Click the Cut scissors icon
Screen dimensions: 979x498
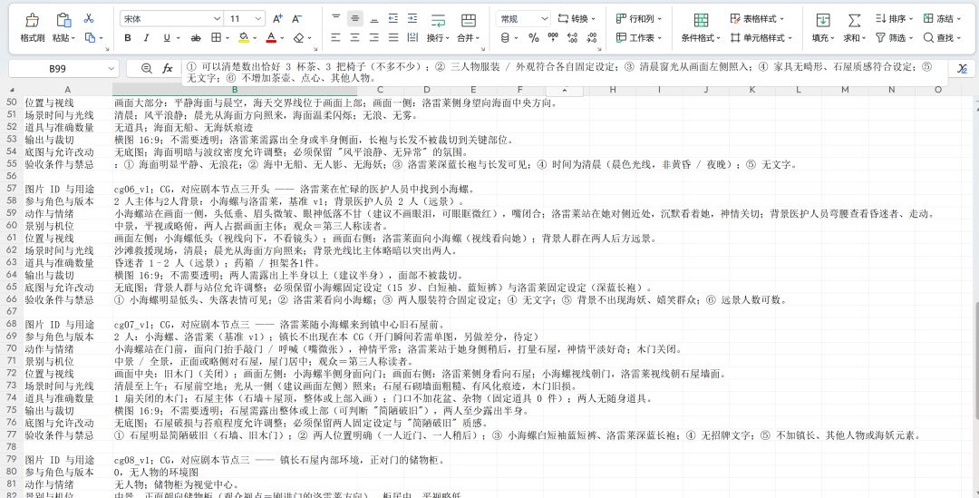coord(89,18)
